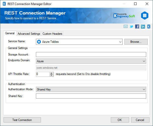Focus the Shared Key input field

(91, 96)
